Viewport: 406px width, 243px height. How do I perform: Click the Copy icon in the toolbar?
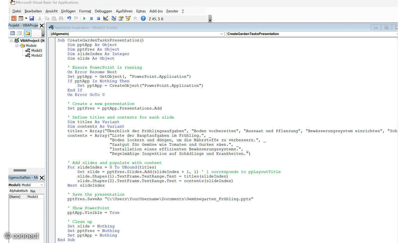point(47,19)
